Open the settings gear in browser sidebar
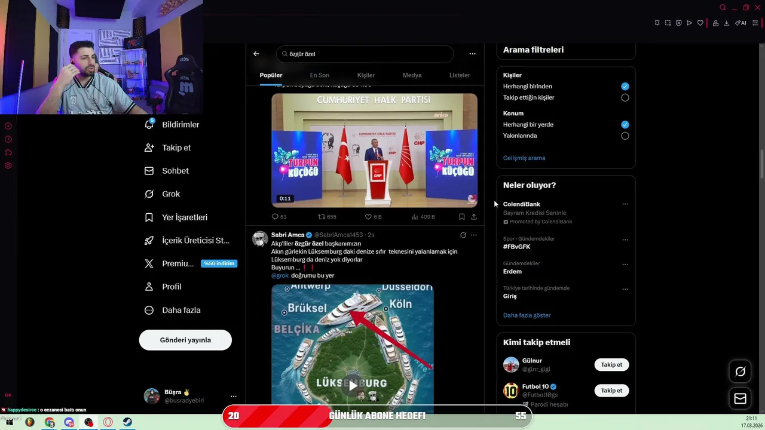 (8, 165)
